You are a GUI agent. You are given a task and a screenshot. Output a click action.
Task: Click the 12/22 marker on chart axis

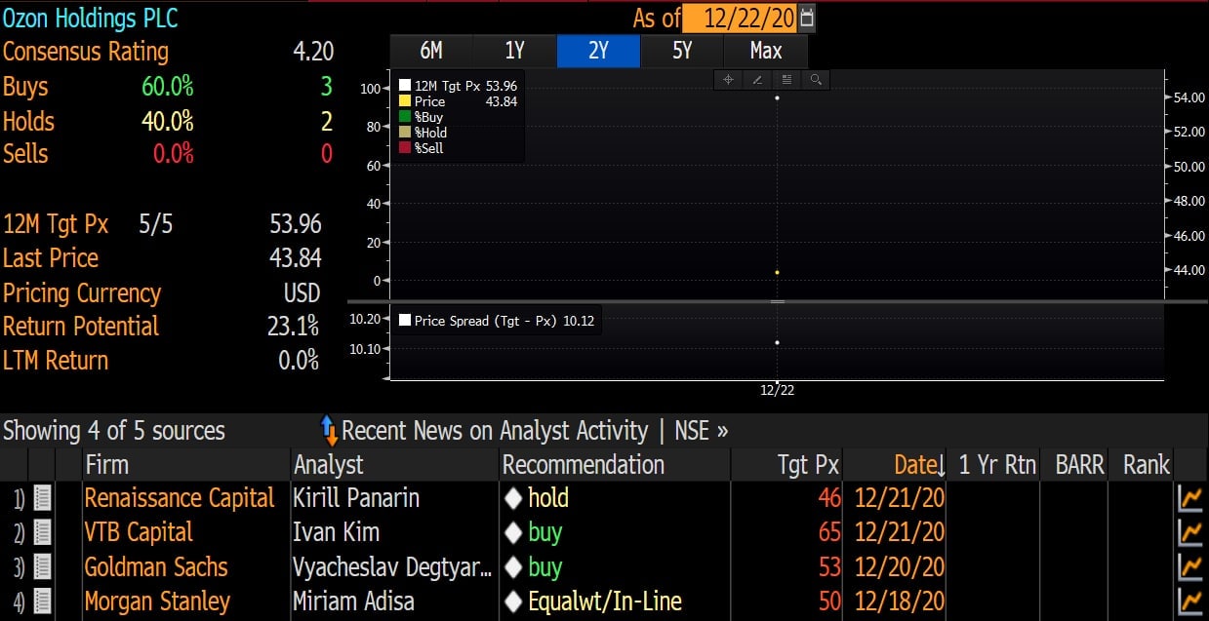point(778,390)
